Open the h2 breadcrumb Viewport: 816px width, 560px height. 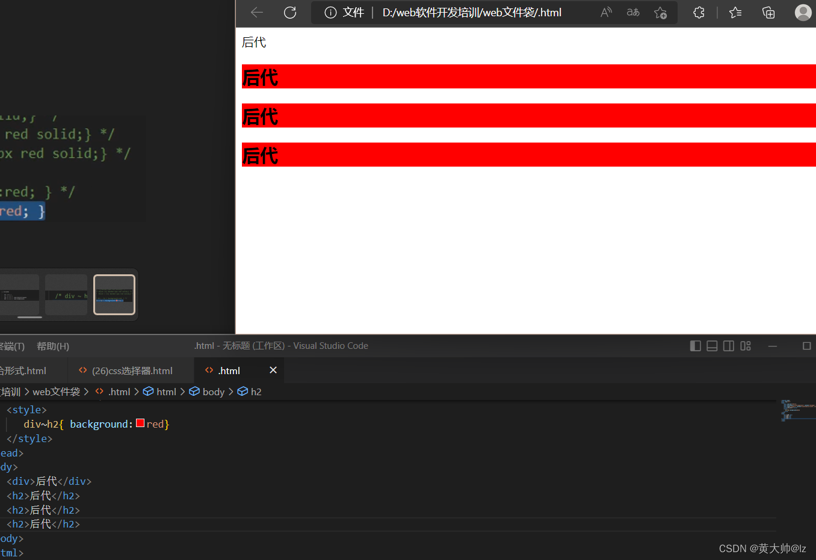250,392
